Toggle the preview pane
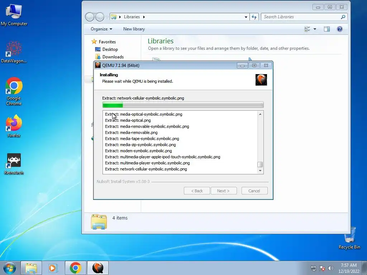 point(327,29)
